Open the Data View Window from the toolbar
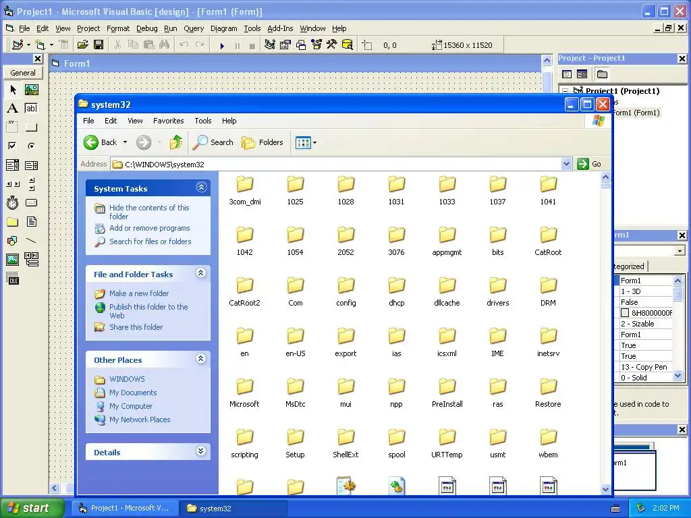 pyautogui.click(x=348, y=45)
